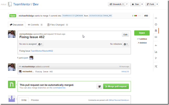Open the TeamMentor/Master#462 issue link
Image resolution: width=169 pixels, height=105 pixels.
click(42, 51)
